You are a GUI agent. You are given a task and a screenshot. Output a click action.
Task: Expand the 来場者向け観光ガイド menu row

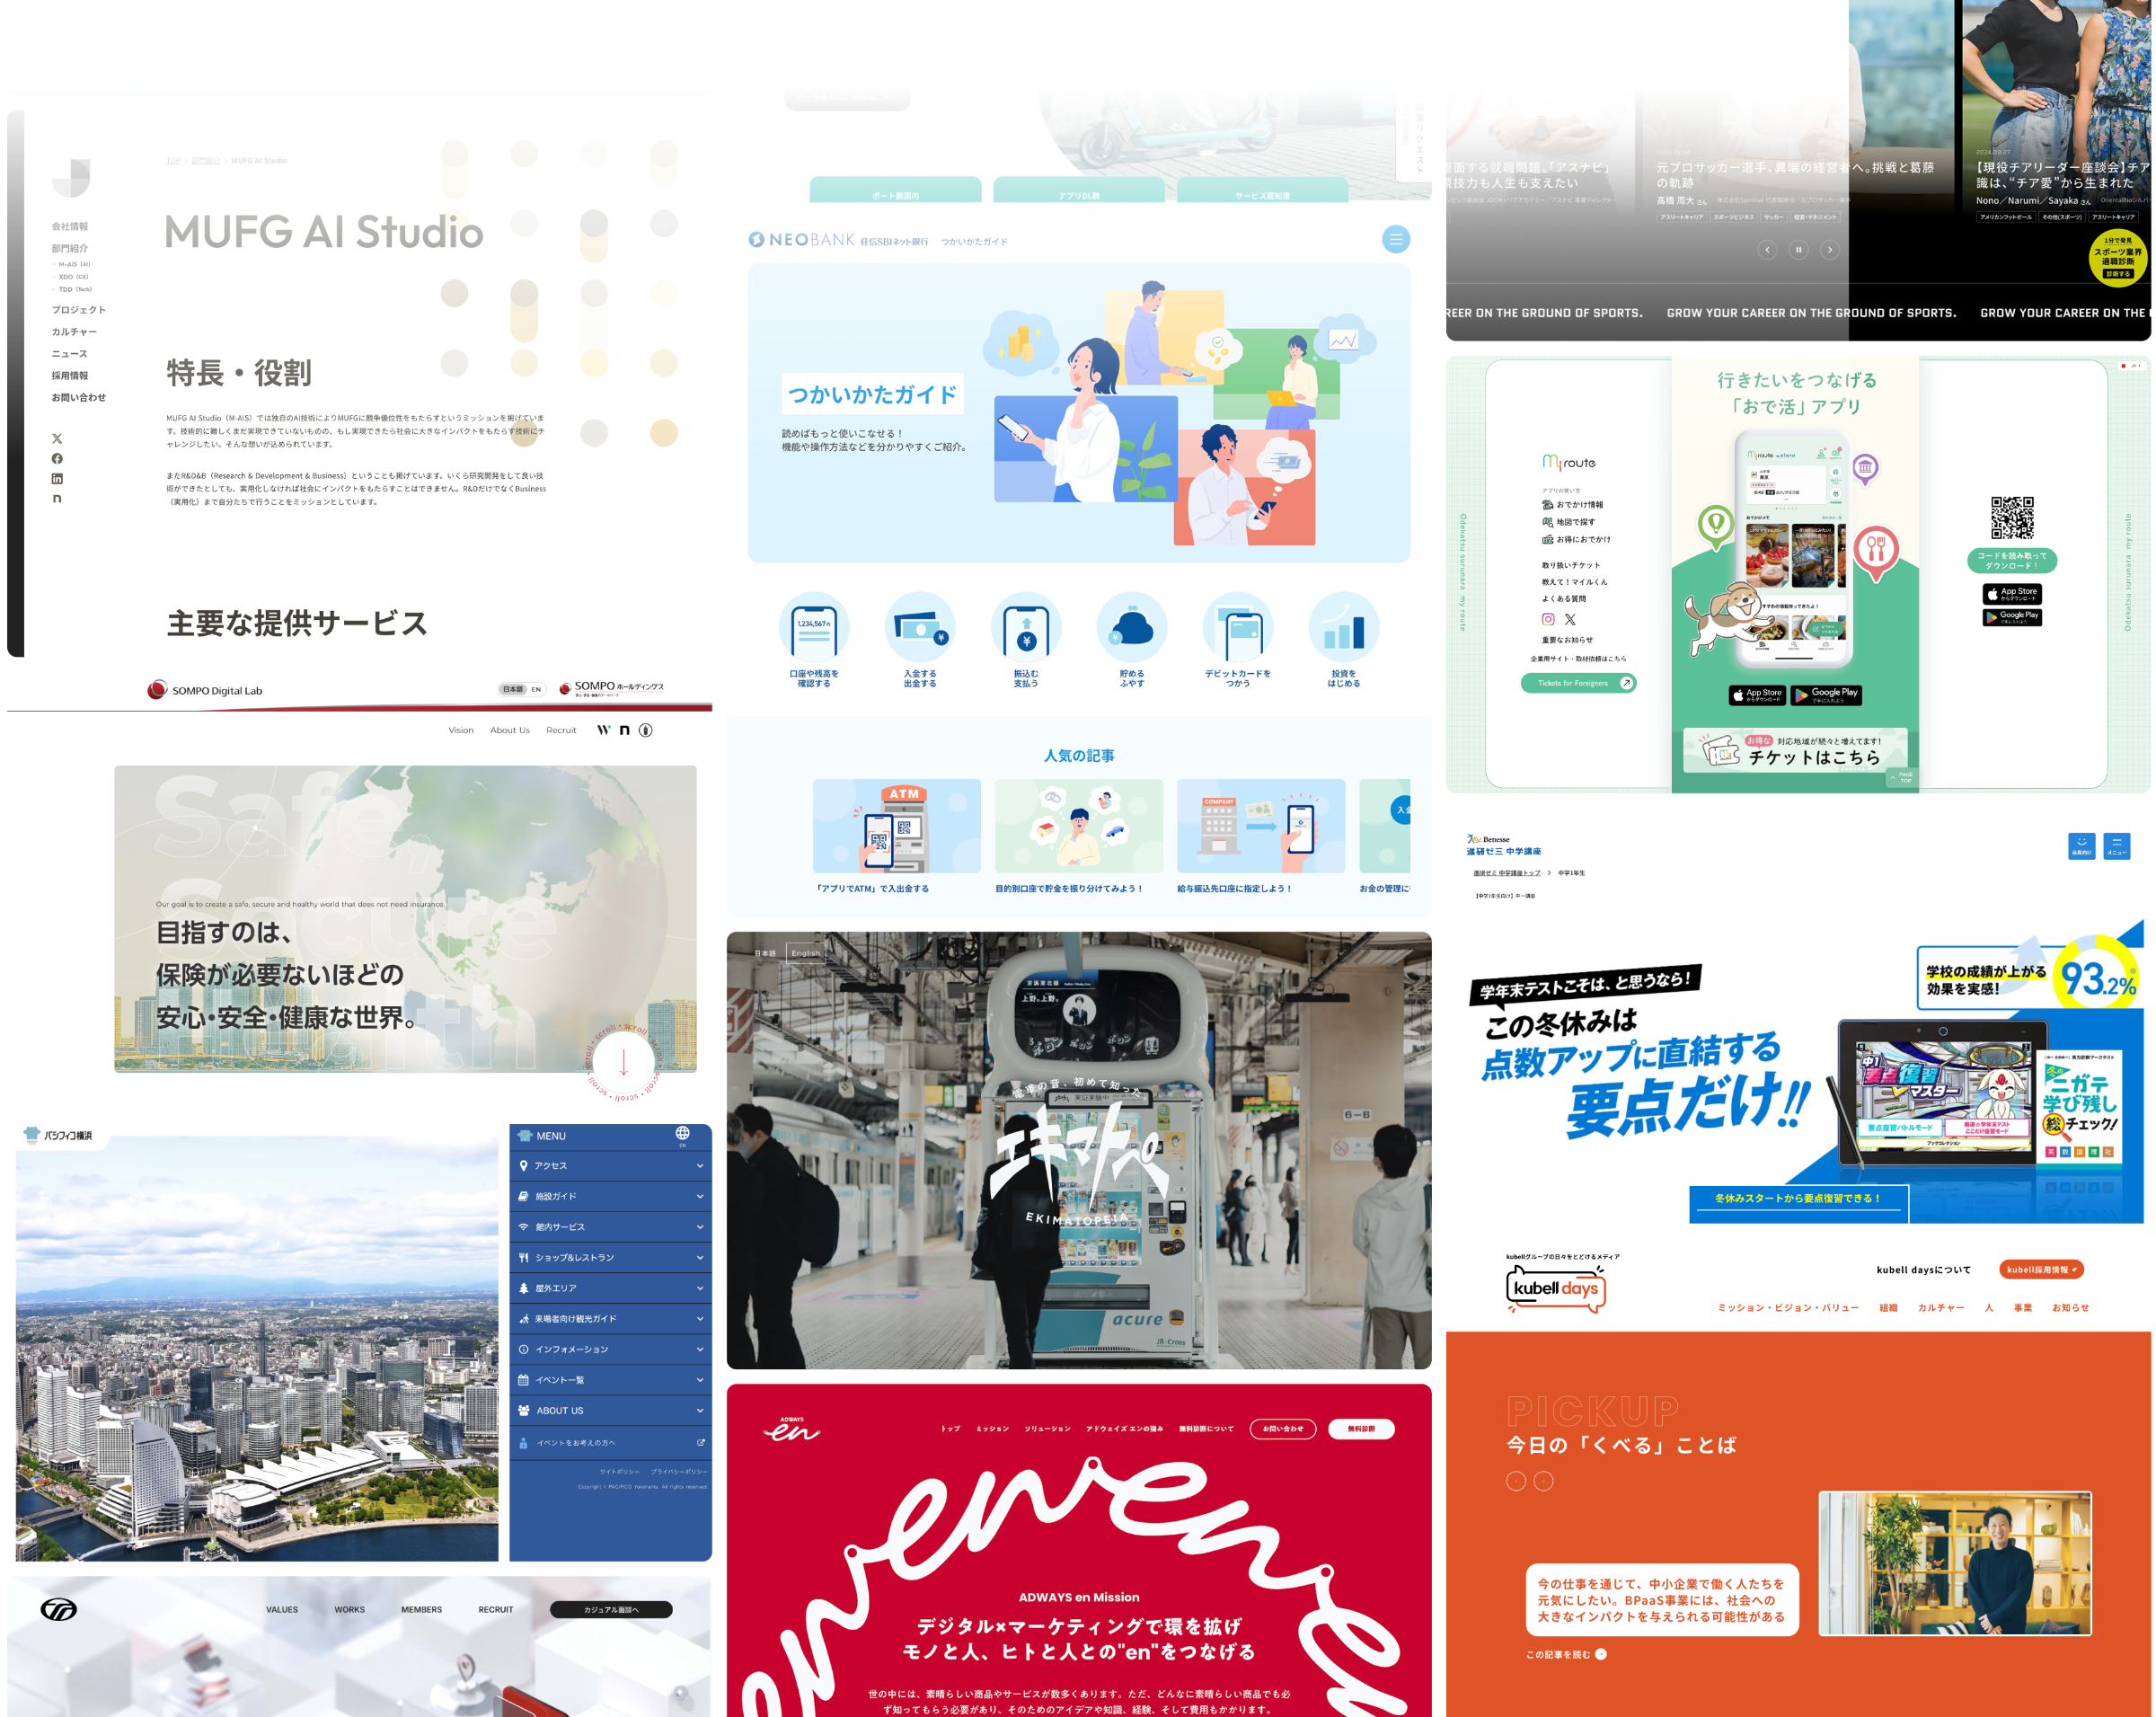pyautogui.click(x=610, y=1319)
